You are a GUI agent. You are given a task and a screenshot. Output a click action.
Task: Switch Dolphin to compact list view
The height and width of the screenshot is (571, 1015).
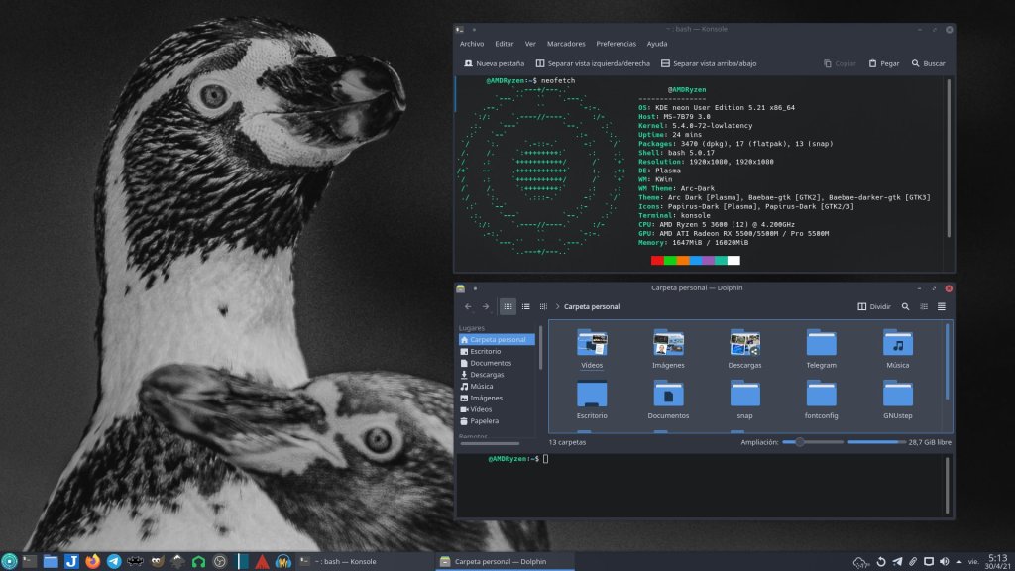(525, 307)
